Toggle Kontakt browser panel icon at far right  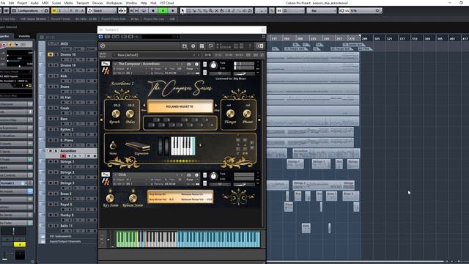[259, 45]
